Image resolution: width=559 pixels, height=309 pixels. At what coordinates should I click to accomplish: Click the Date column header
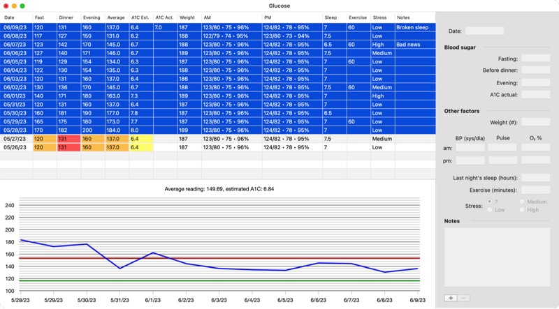click(x=16, y=17)
